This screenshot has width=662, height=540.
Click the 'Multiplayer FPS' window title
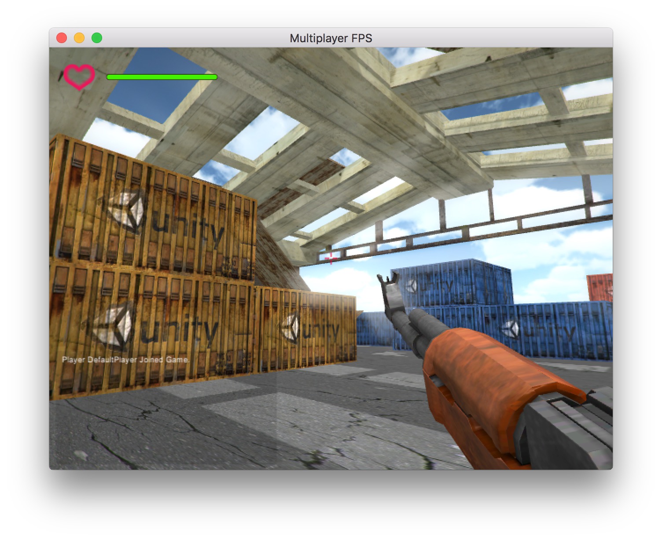(x=331, y=38)
